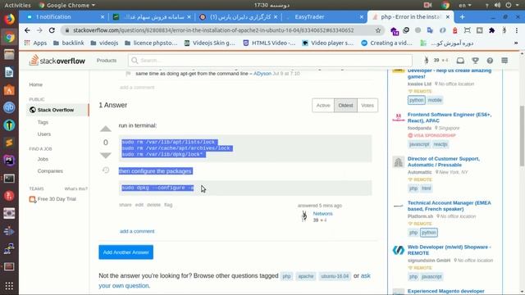This screenshot has width=525, height=295.
Task: Open Stack Exchange site switcher icon
Action: coord(504,61)
